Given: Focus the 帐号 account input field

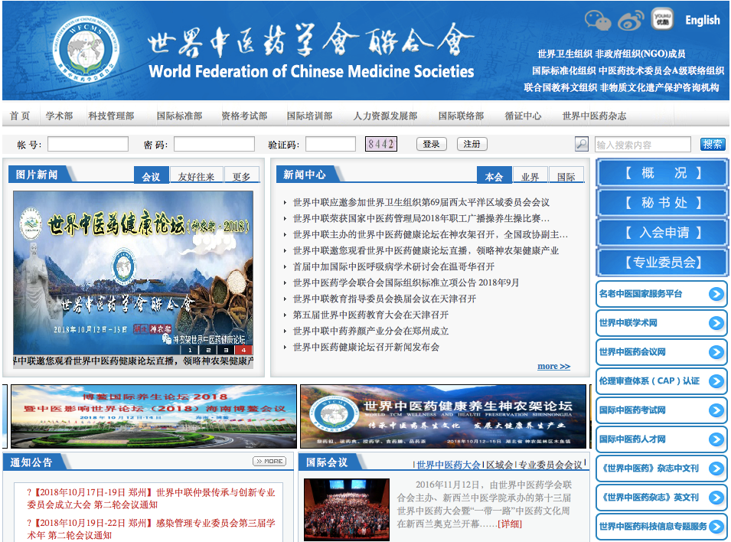Looking at the screenshot, I should (88, 144).
